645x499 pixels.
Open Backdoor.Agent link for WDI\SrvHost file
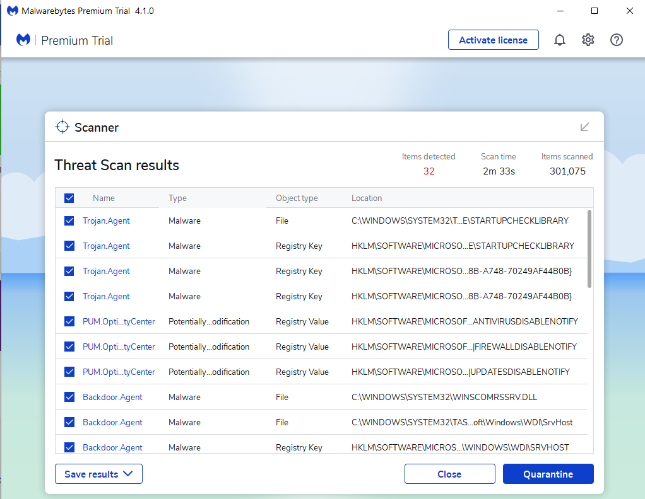pyautogui.click(x=112, y=422)
